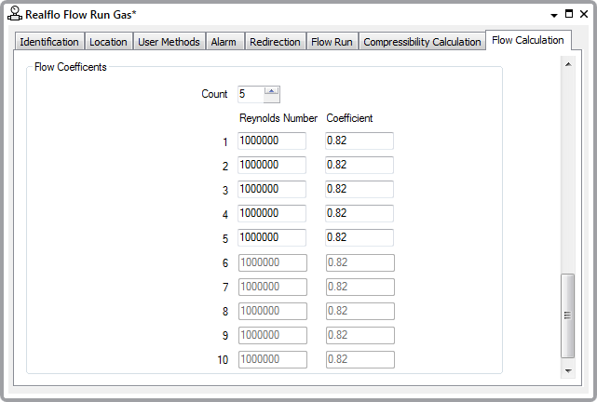Click the Realflo application icon in title bar

click(15, 14)
